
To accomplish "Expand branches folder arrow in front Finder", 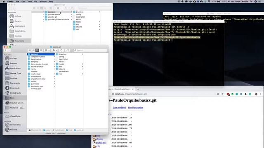I will pos(82,54).
